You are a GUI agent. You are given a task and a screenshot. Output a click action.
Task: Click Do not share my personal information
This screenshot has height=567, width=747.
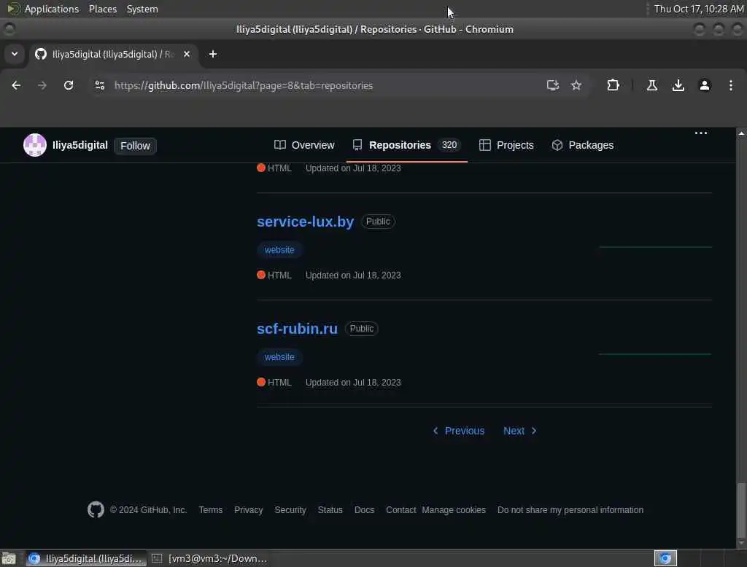coord(570,509)
